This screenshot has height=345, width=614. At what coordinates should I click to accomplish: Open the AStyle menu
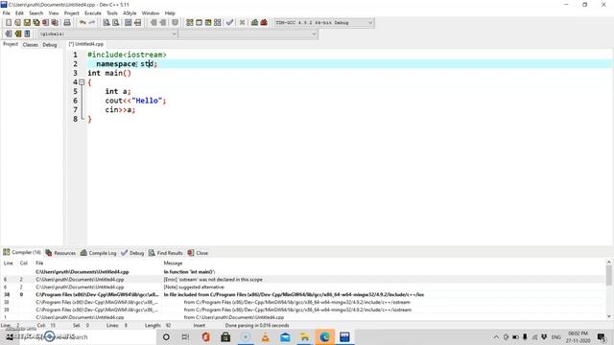coord(130,12)
